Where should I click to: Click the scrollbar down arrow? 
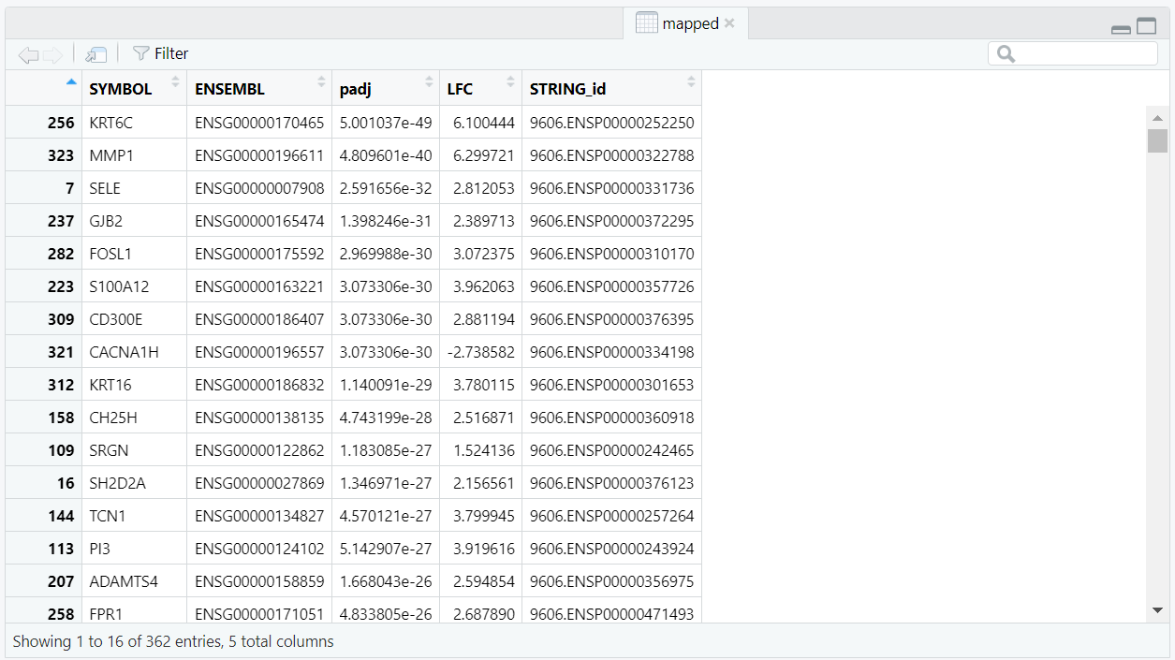pos(1157,610)
